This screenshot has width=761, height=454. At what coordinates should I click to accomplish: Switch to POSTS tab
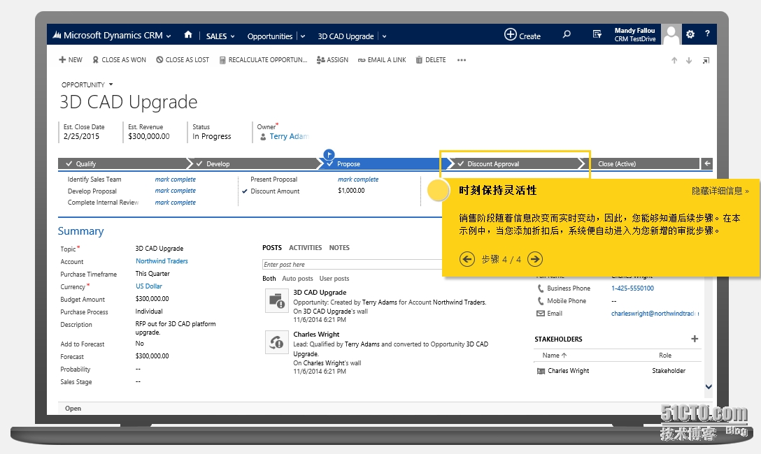[x=272, y=247]
